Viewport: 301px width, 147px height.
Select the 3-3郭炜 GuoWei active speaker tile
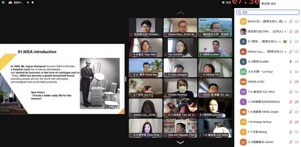[x=215, y=47]
